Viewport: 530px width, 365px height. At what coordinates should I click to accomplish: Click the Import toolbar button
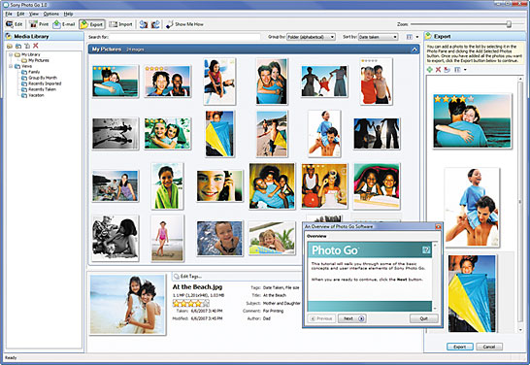[120, 24]
